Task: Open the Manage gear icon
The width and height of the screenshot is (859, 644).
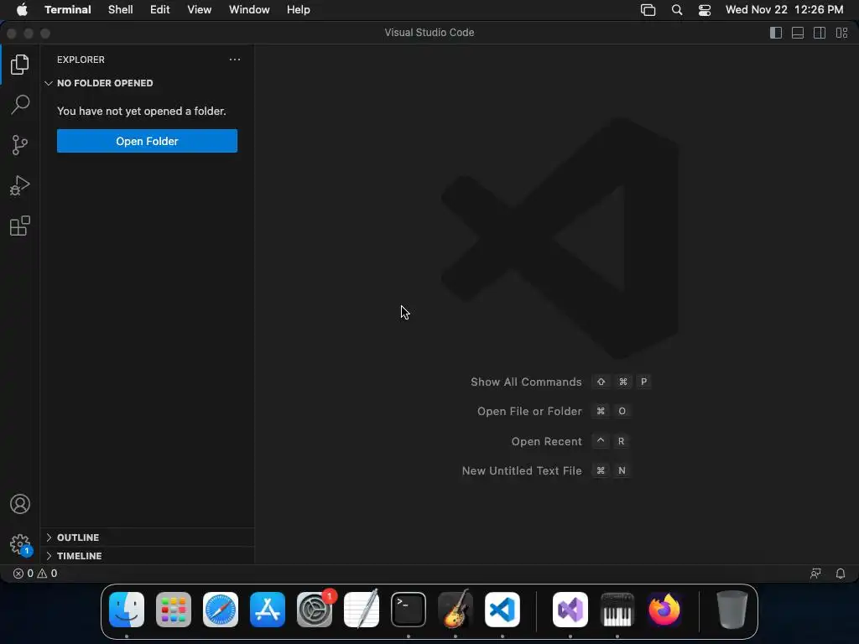Action: [20, 544]
